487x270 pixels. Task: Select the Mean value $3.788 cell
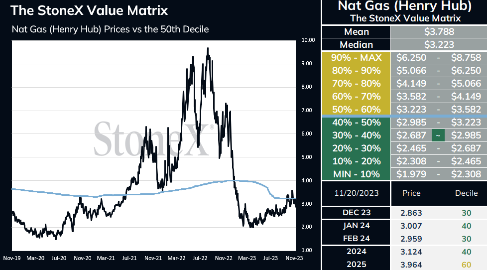tap(439, 32)
